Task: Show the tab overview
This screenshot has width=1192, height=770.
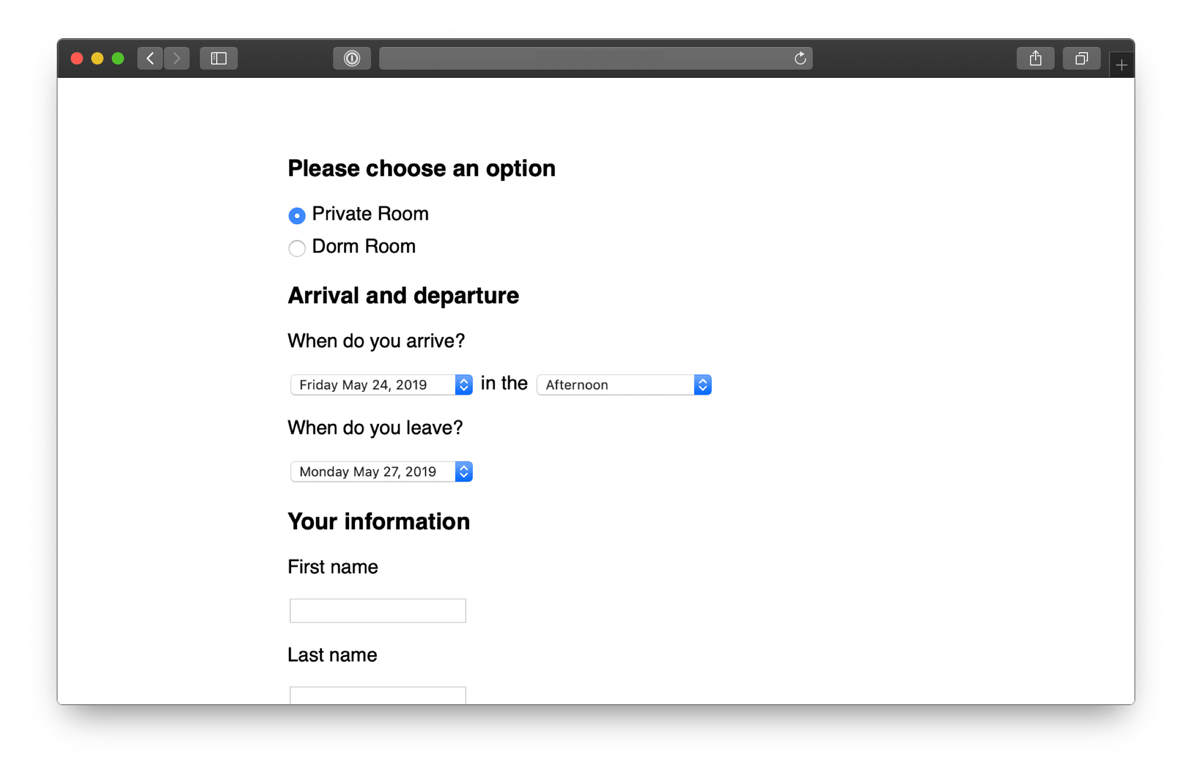Action: [x=1081, y=58]
